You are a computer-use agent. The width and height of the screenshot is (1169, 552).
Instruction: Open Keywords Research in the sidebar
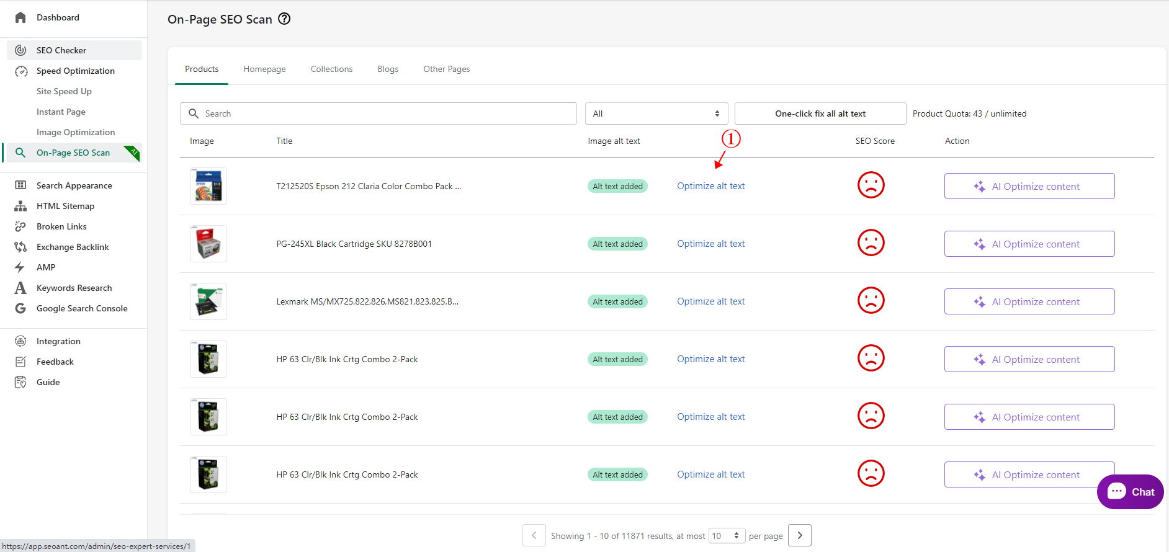tap(74, 288)
